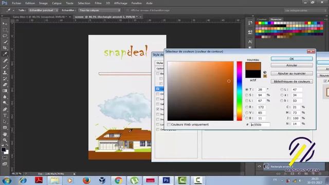This screenshot has width=329, height=185.
Task: Select the Spot Healing Brush tool
Action: point(5,61)
